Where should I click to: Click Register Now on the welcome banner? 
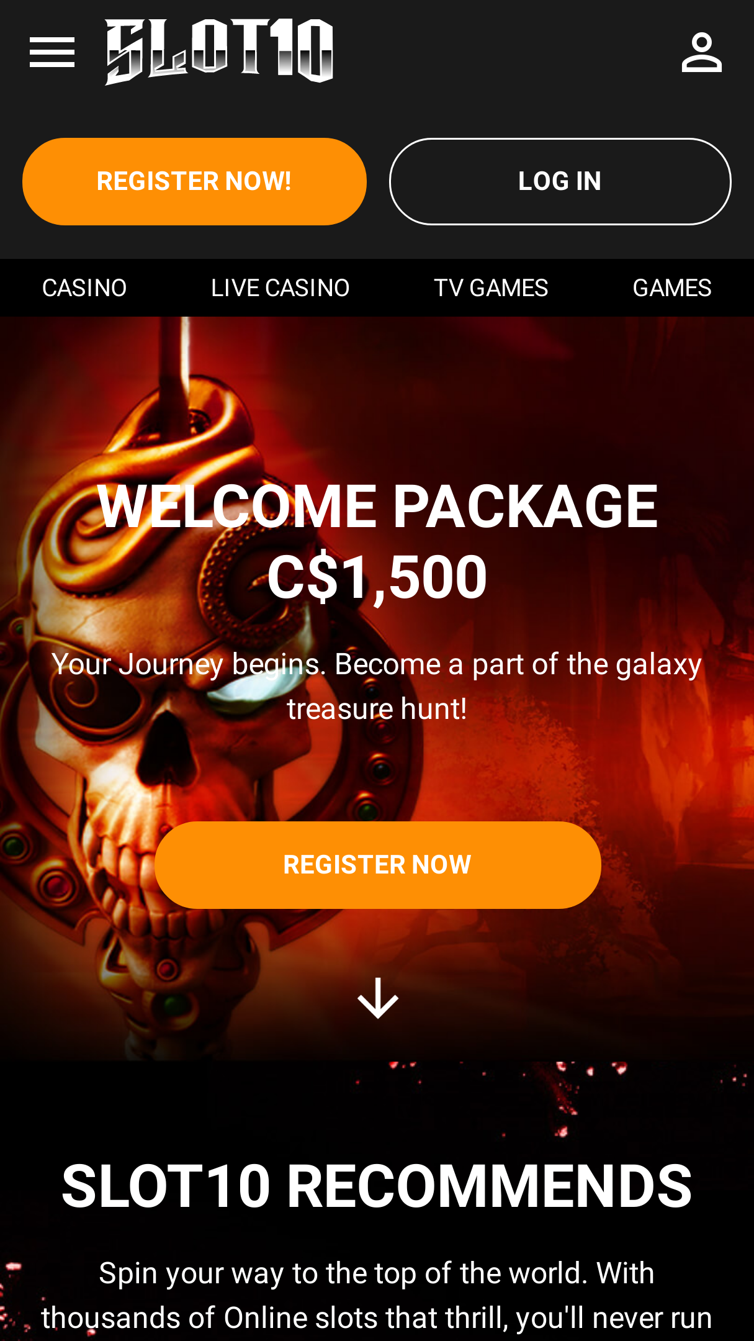coord(377,865)
